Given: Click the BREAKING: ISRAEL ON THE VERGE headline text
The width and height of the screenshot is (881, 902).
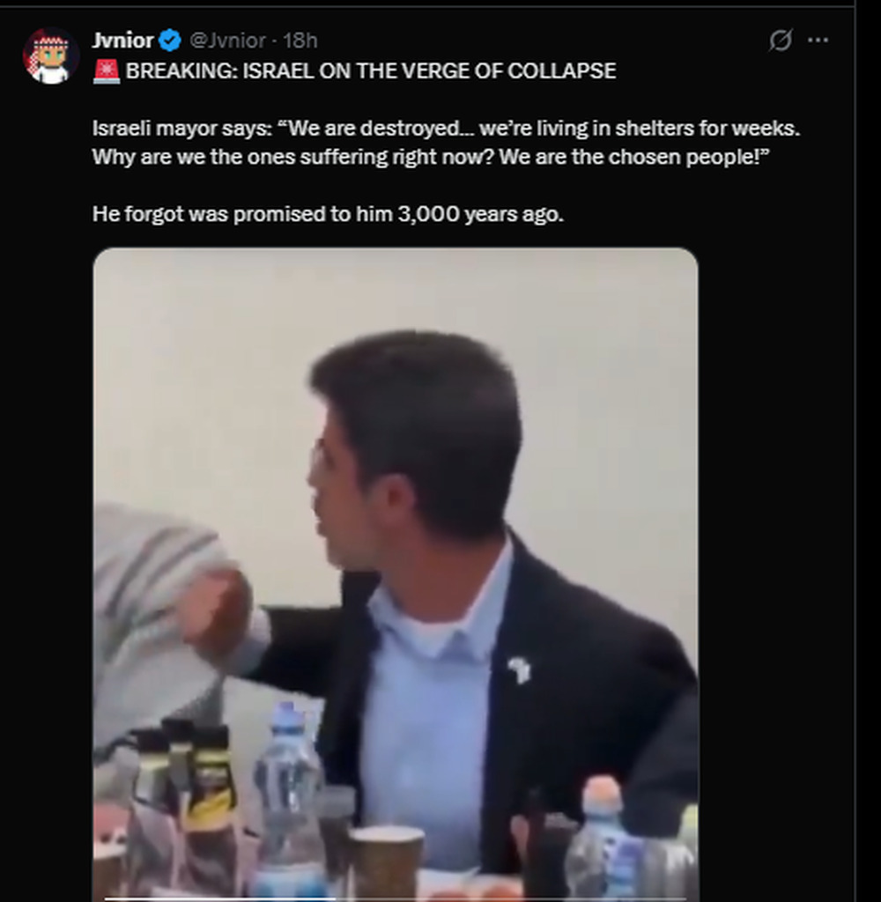Looking at the screenshot, I should click(x=370, y=71).
